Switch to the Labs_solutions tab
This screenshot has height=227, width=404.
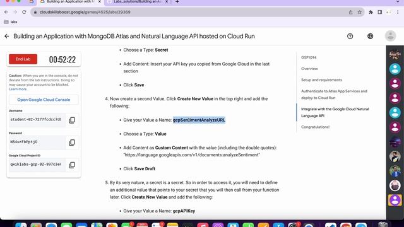tap(138, 2)
